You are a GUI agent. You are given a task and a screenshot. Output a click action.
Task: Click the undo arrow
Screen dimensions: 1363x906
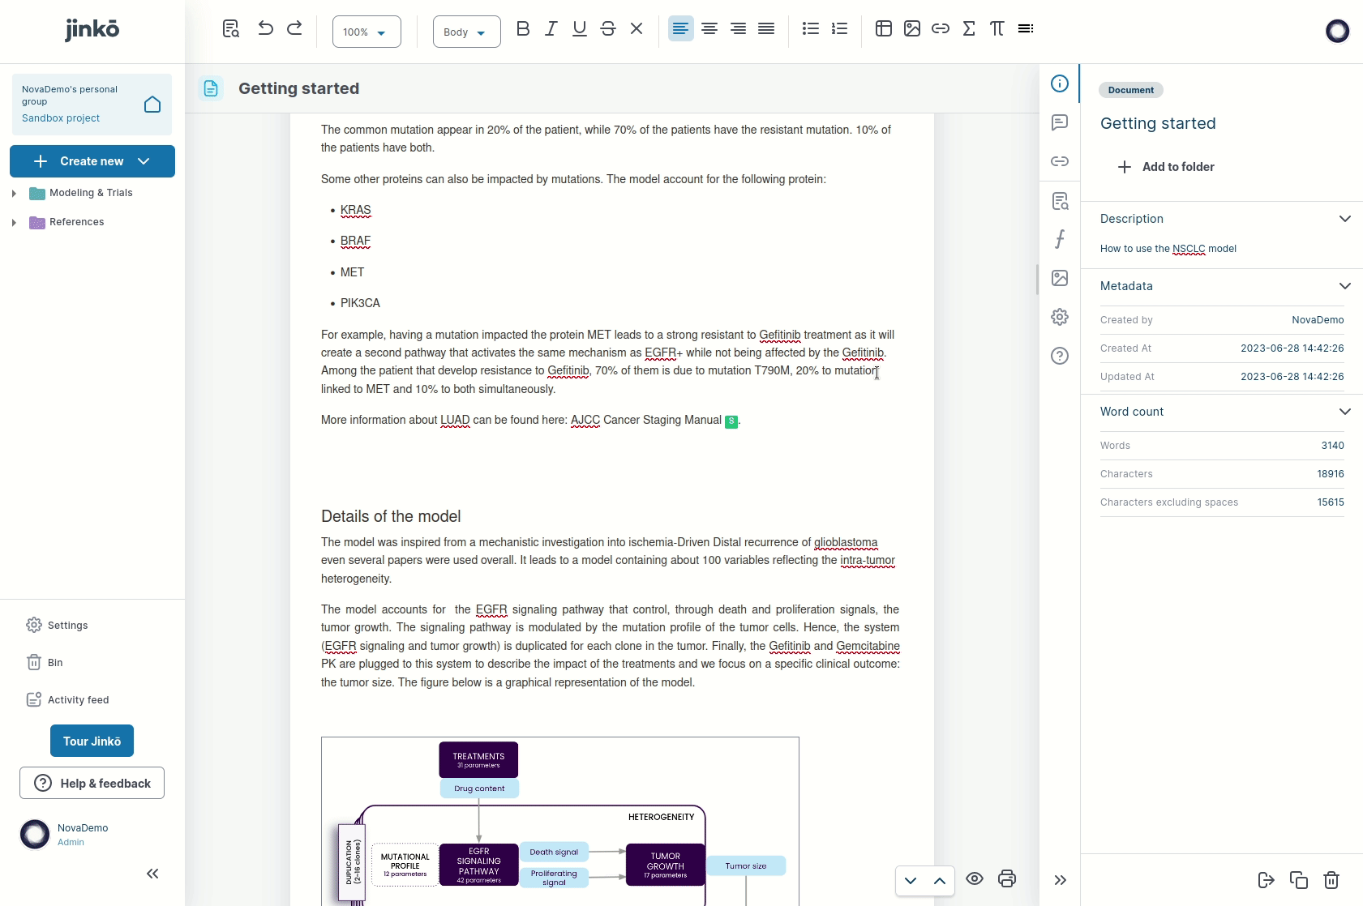pos(265,28)
